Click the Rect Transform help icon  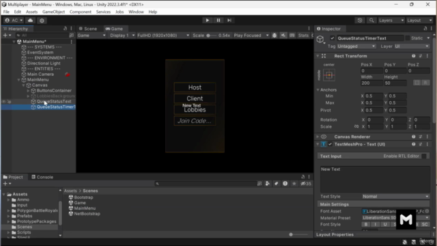point(414,56)
